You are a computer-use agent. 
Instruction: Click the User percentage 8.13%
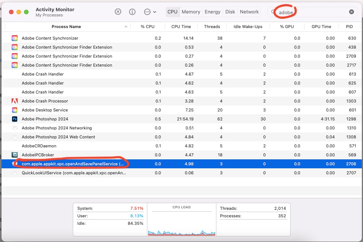click(137, 216)
